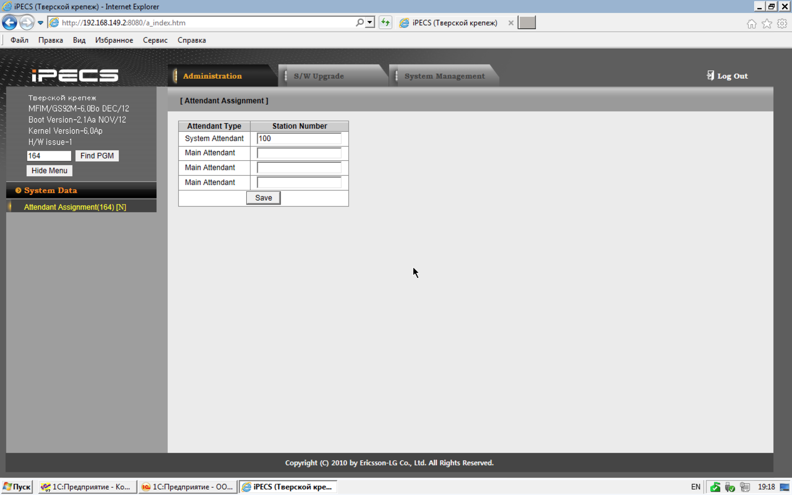Open the Пуск start button
The width and height of the screenshot is (792, 495).
pyautogui.click(x=18, y=487)
